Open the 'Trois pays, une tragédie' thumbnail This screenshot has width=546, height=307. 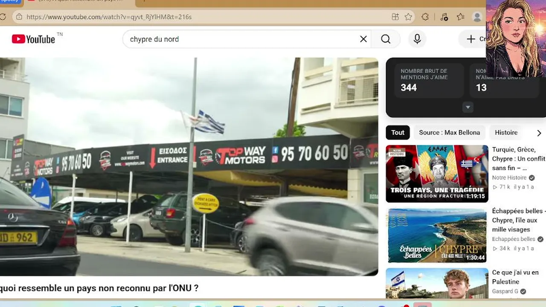tap(437, 174)
